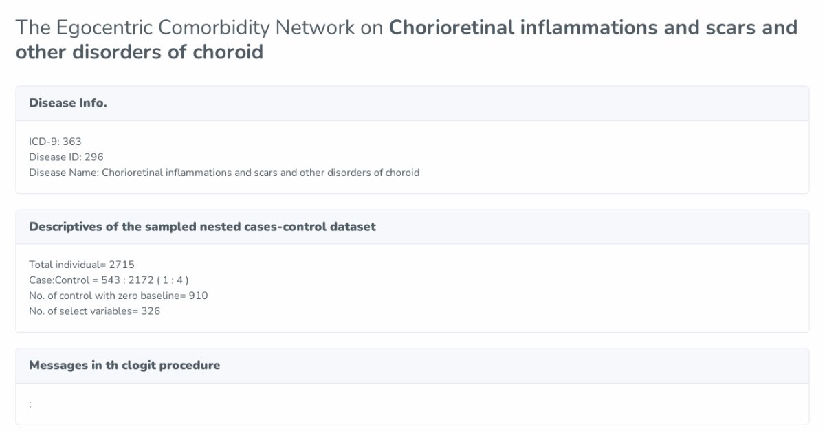
Task: Click the "Disease Info." card header
Action: [68, 103]
